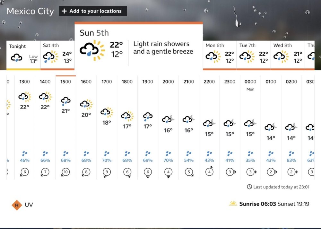Click the Mexico City location heading
The height and width of the screenshot is (229, 321).
pyautogui.click(x=30, y=11)
